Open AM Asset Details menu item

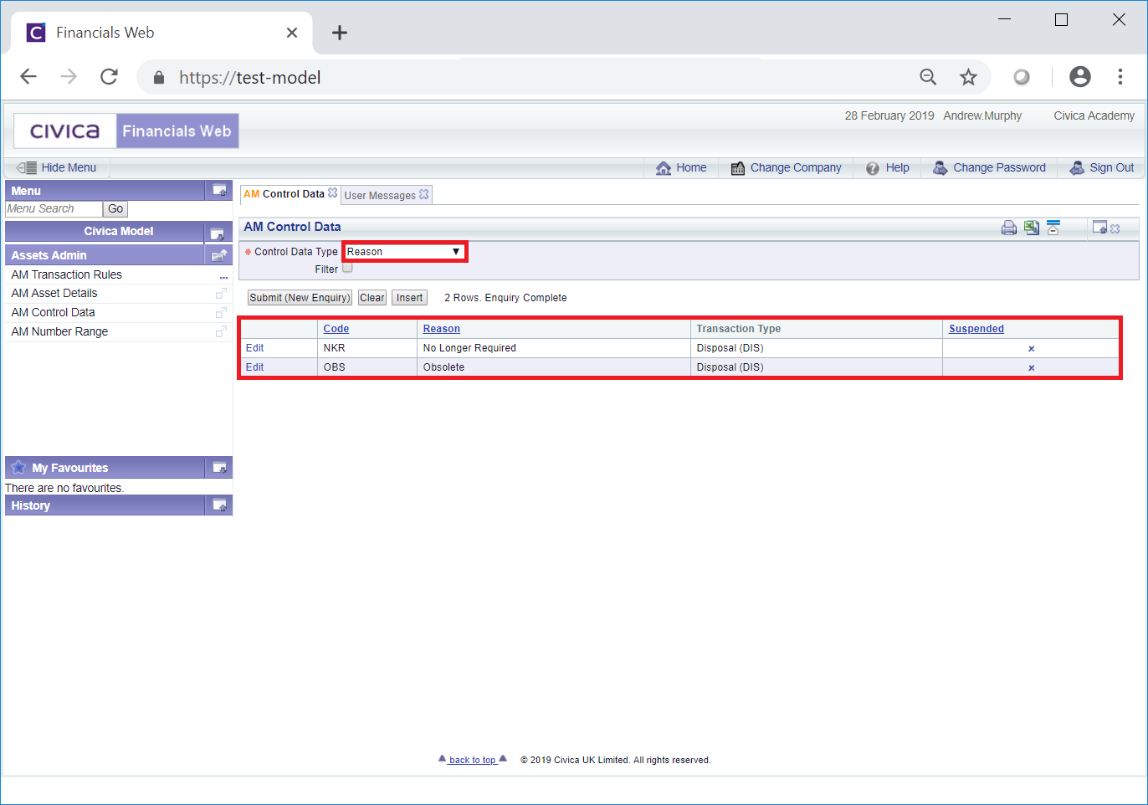click(54, 293)
